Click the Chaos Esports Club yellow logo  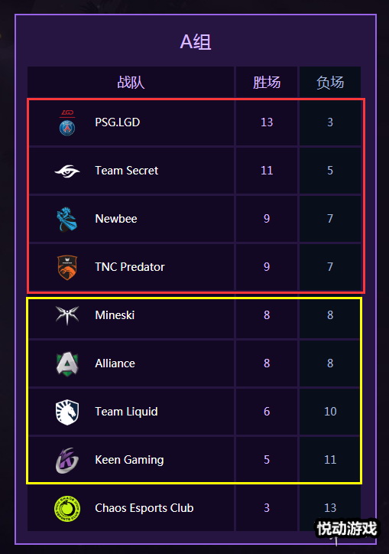pos(67,508)
